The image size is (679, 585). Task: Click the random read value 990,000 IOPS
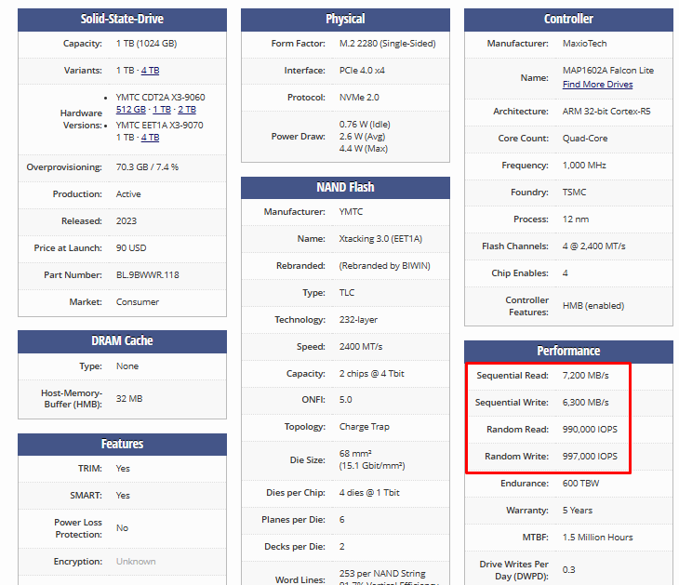pos(590,429)
